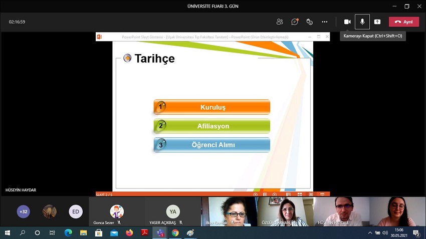The height and width of the screenshot is (239, 426).
Task: Click the share content icon
Action: [x=377, y=22]
